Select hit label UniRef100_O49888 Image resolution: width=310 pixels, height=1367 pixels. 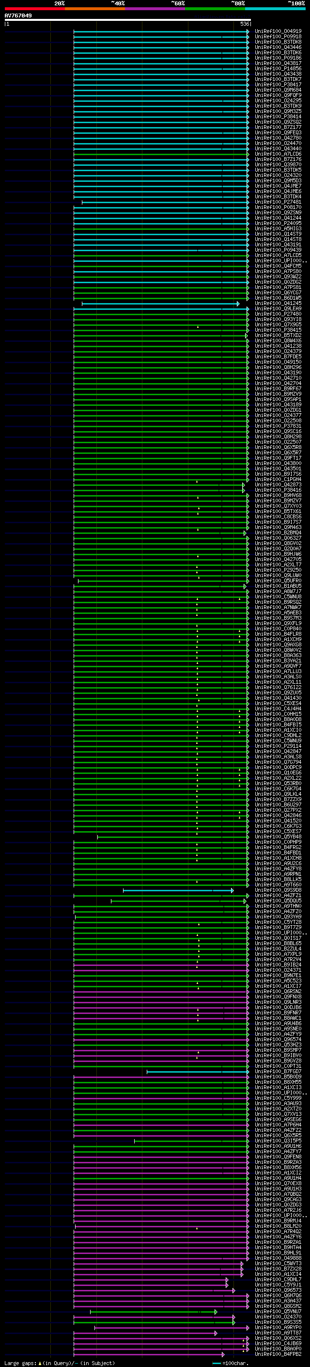(278, 1258)
